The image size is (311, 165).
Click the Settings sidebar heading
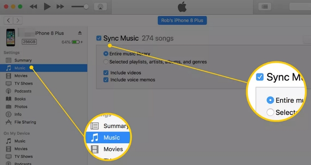(x=12, y=52)
